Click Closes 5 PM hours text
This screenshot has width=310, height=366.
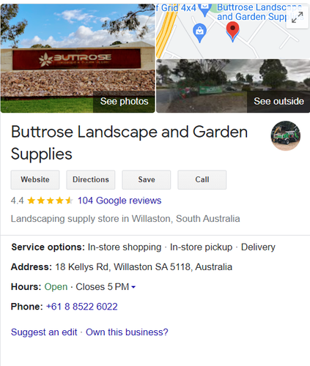[103, 287]
